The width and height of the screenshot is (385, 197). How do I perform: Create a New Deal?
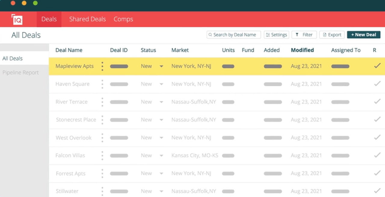pos(364,35)
